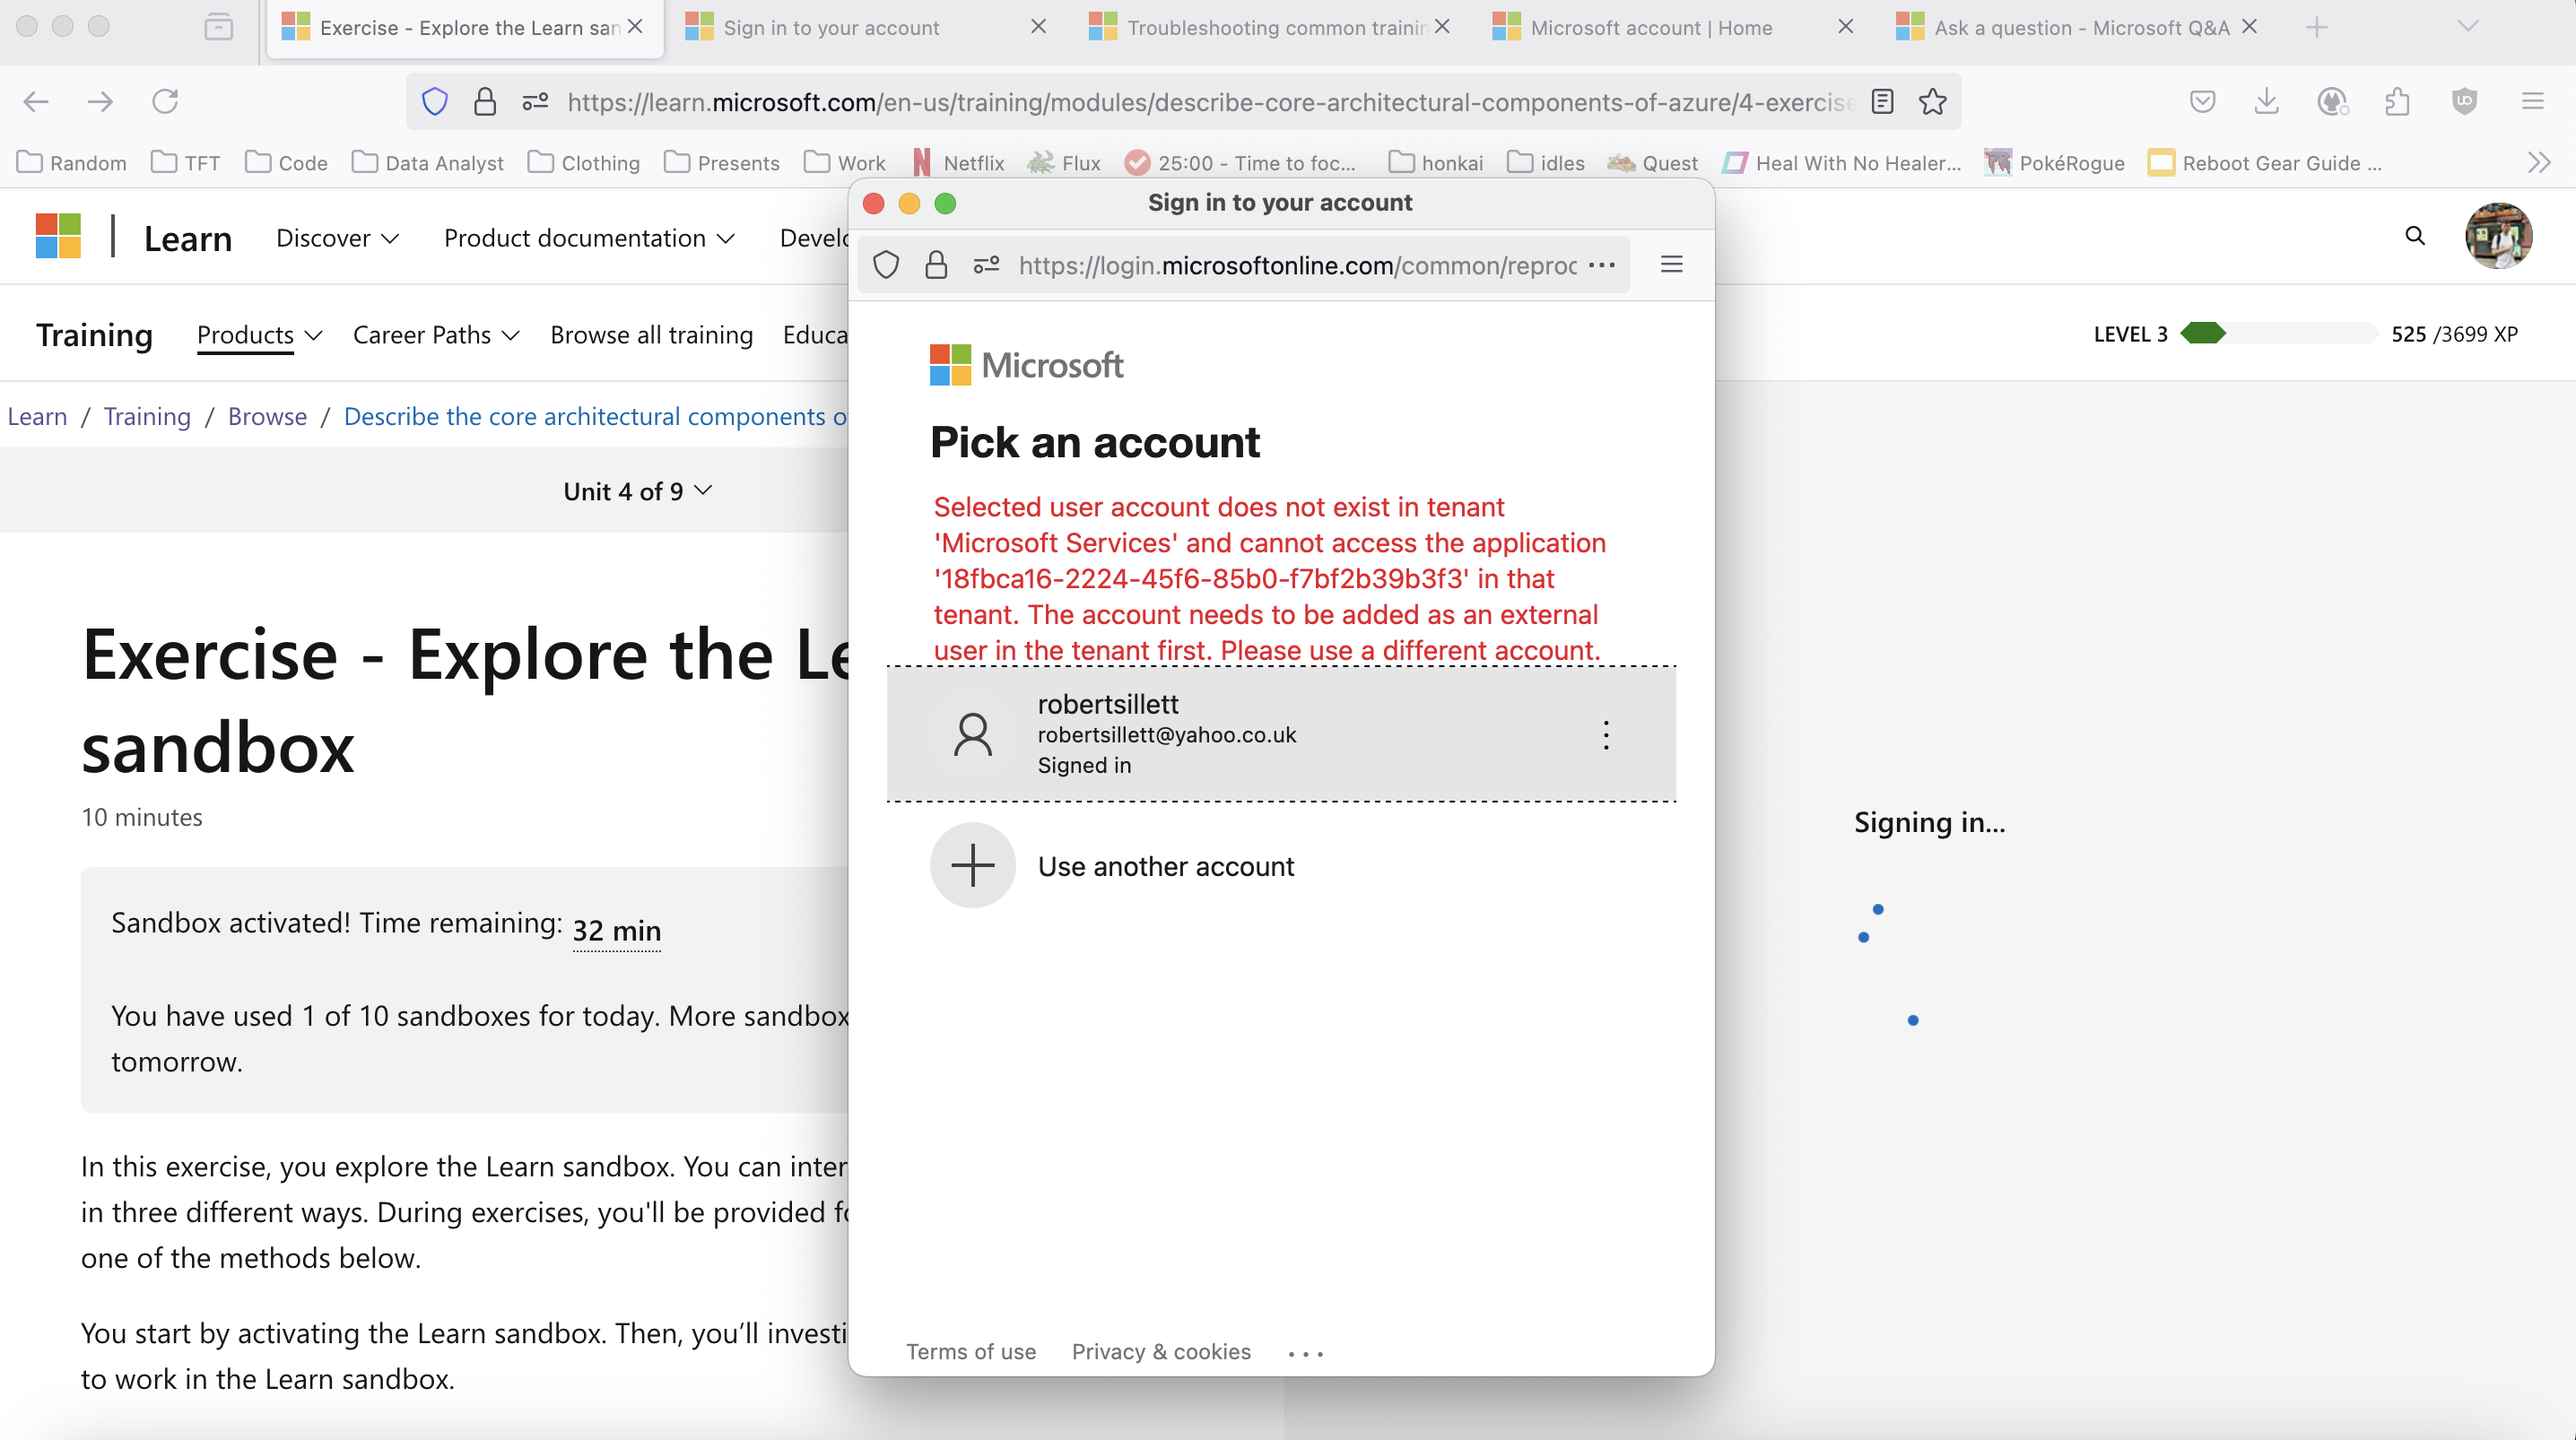The width and height of the screenshot is (2576, 1440).
Task: Click Browse all training link
Action: [x=652, y=335]
